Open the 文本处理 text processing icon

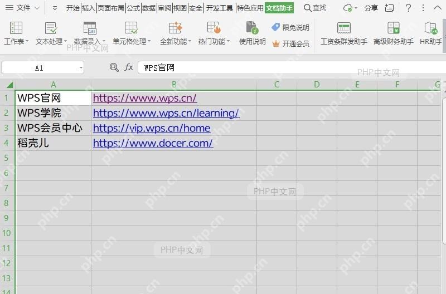[x=51, y=28]
